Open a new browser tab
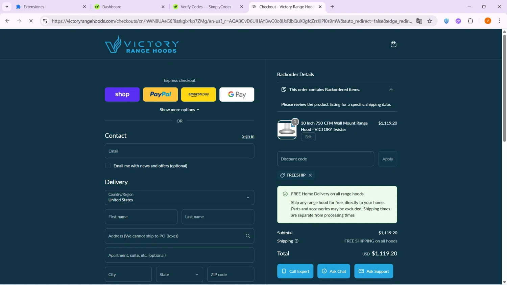 (332, 7)
